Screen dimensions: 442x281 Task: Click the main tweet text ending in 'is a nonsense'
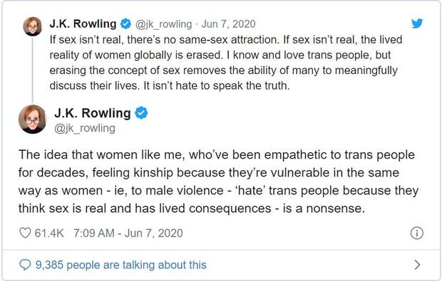(218, 181)
